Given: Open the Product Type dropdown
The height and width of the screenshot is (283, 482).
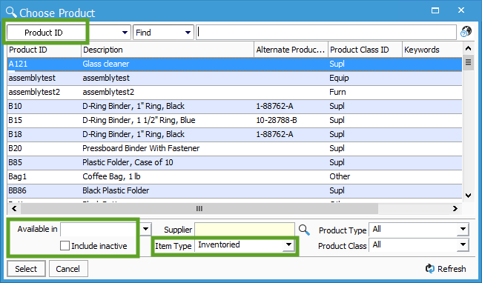Looking at the screenshot, I should (463, 229).
